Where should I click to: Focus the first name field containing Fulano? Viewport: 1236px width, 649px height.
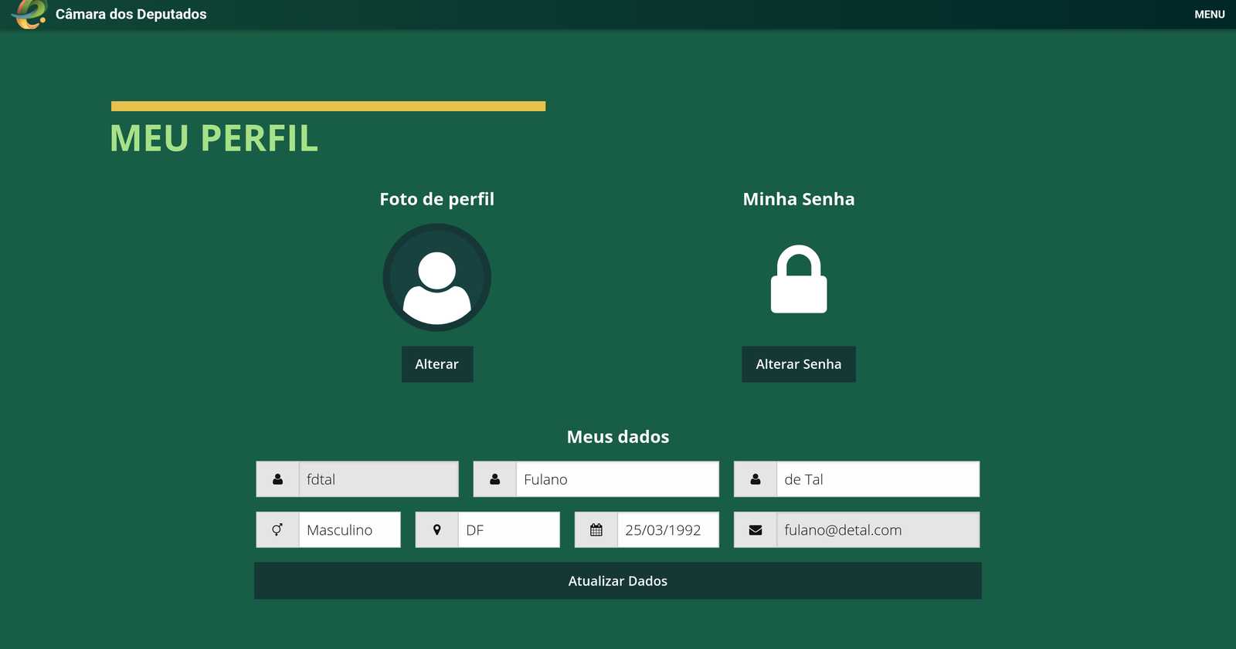pyautogui.click(x=616, y=479)
